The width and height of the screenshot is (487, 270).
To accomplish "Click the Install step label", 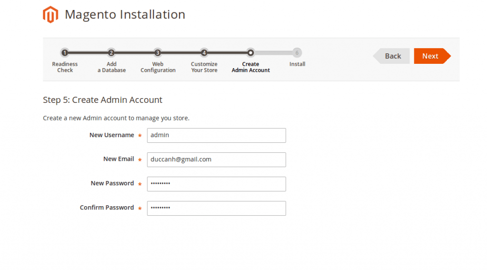I will (297, 64).
